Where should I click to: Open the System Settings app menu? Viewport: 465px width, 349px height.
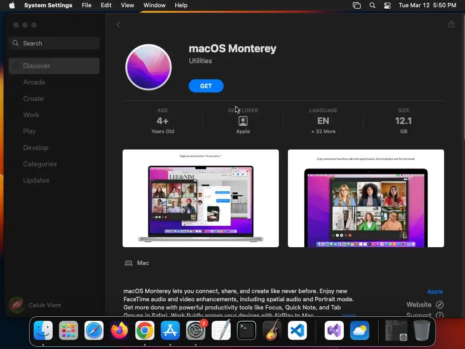tap(48, 5)
